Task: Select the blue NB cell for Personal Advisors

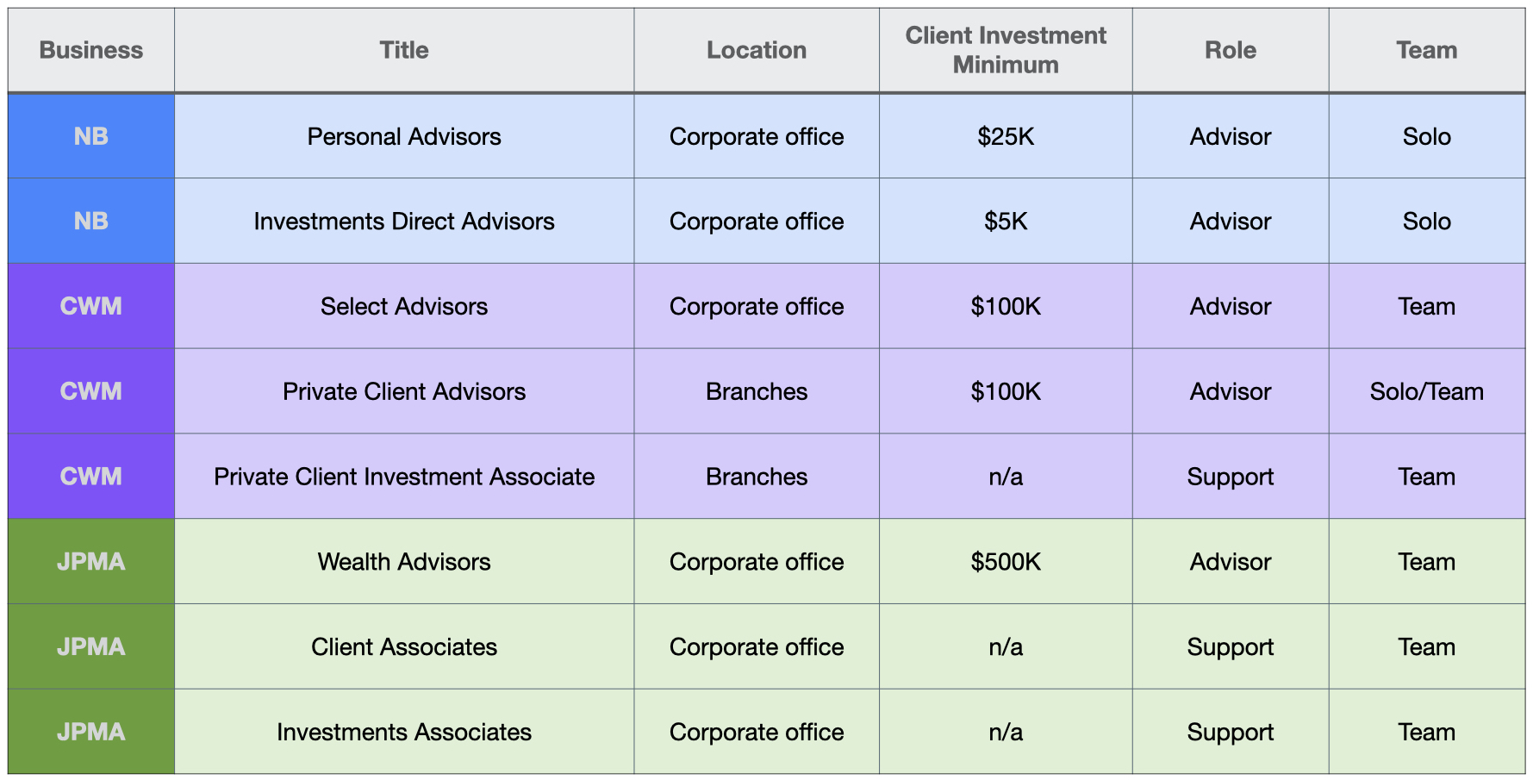Action: click(91, 136)
